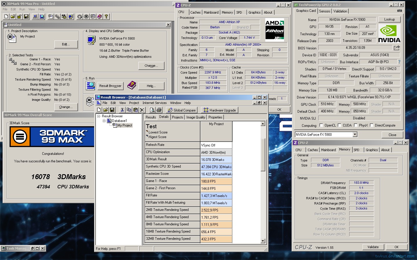Open Validation tab in GPU-Z
Screen dimensions: 417x260
[x=340, y=11]
